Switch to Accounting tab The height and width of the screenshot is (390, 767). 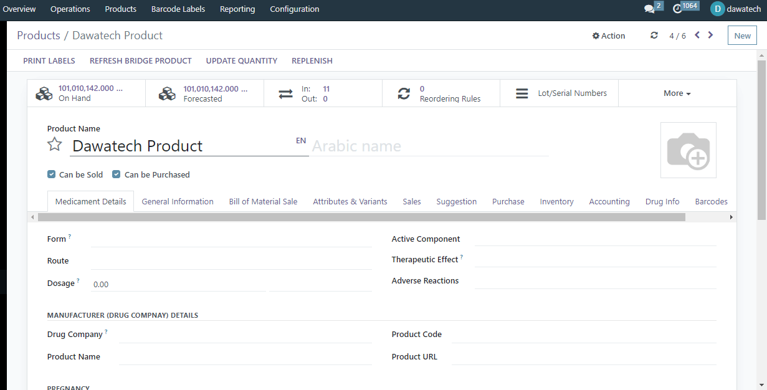click(609, 201)
